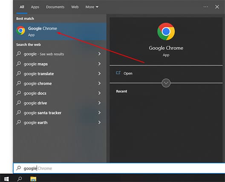
Task: Open File Explorer from the taskbar
Action: (x=33, y=179)
